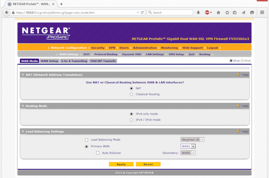The height and width of the screenshot is (178, 269).
Task: Go to the browser home page icon
Action: tap(218, 12)
